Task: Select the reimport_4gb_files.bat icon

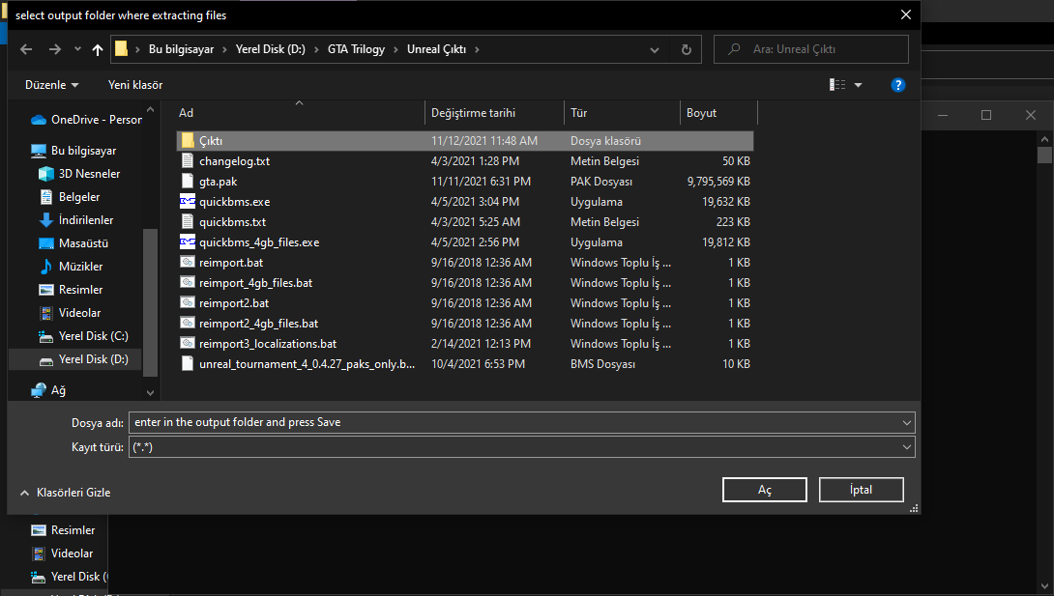Action: (188, 283)
